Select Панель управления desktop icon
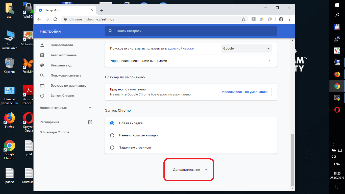Screen dimensions: 345x194 point(10,95)
